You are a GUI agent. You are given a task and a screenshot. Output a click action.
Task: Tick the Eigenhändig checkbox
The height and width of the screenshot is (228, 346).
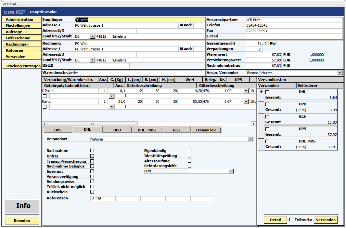pos(189,151)
